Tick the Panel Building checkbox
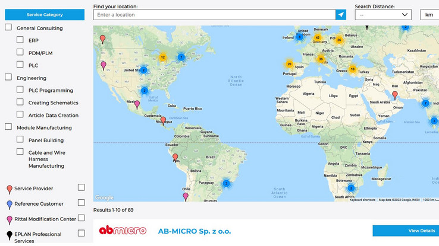 [x=20, y=139]
